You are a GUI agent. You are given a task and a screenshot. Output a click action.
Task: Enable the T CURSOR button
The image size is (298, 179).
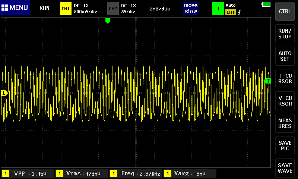click(285, 78)
